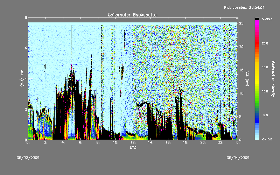Click the x-axis tick label '4:'
Viewport: 280px width, 175px height.
pos(64,142)
